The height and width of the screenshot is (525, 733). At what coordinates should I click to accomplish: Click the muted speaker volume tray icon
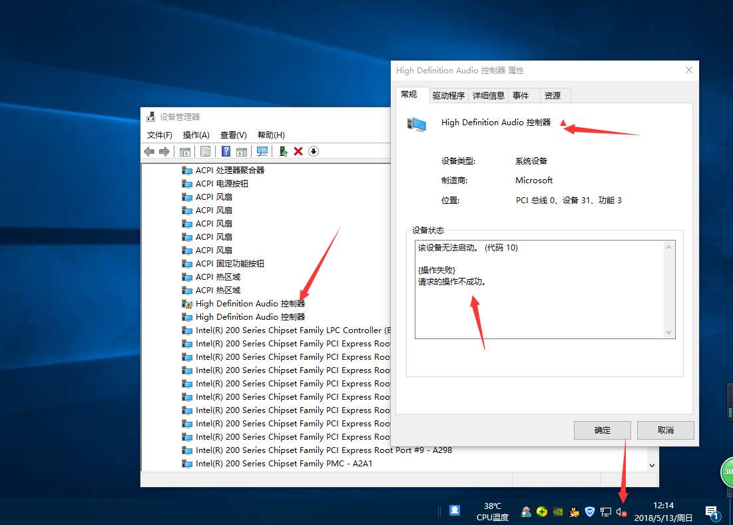pyautogui.click(x=621, y=512)
